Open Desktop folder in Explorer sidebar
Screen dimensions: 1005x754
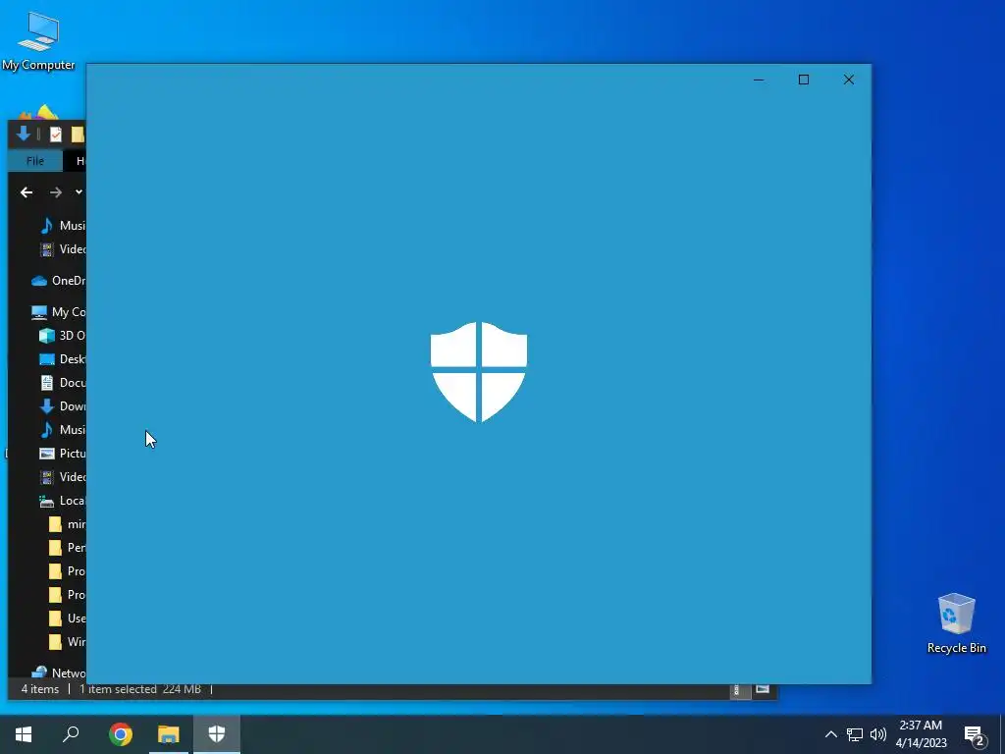(62, 359)
